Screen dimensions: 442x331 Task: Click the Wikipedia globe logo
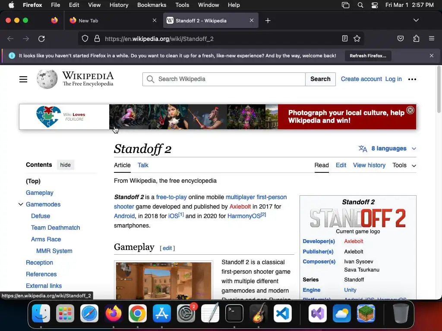[x=47, y=79]
